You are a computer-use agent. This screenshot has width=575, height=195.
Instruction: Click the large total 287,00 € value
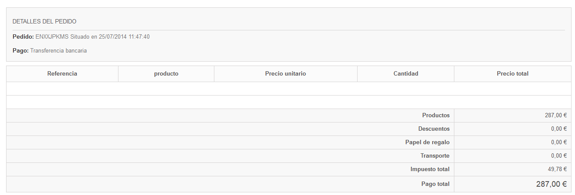coord(551,184)
